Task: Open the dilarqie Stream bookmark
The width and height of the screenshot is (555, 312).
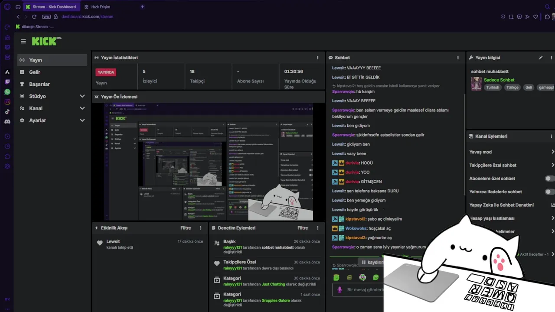Action: click(x=35, y=26)
